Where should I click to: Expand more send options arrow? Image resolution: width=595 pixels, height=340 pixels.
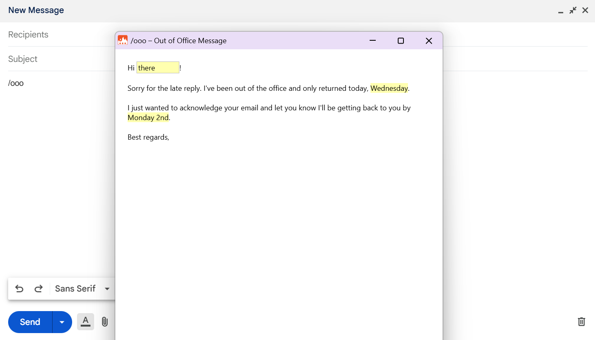[x=62, y=322]
